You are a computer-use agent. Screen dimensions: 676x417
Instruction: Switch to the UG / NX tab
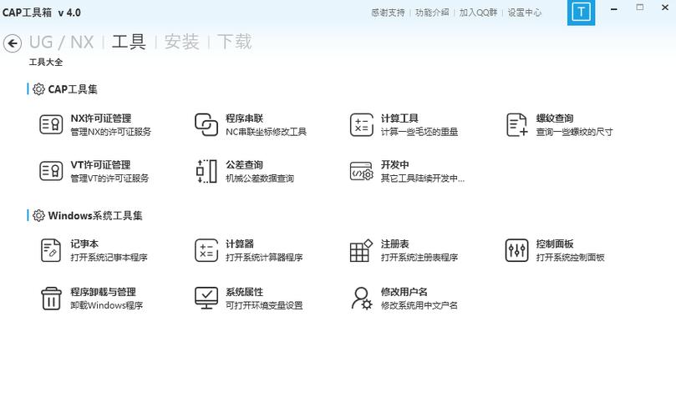coord(61,43)
